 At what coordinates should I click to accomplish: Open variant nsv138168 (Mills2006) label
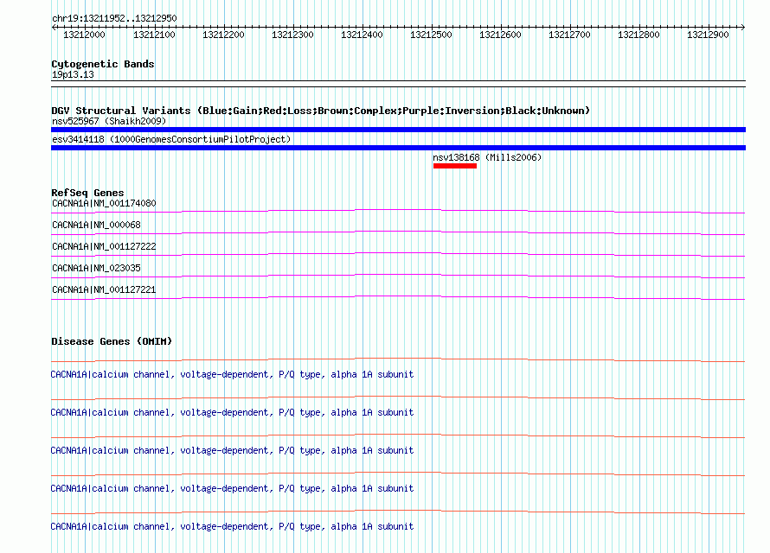click(x=487, y=157)
